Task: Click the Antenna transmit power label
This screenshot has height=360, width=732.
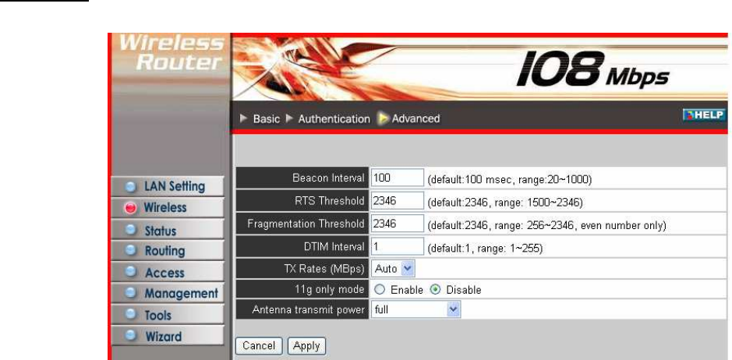Action: coord(309,309)
